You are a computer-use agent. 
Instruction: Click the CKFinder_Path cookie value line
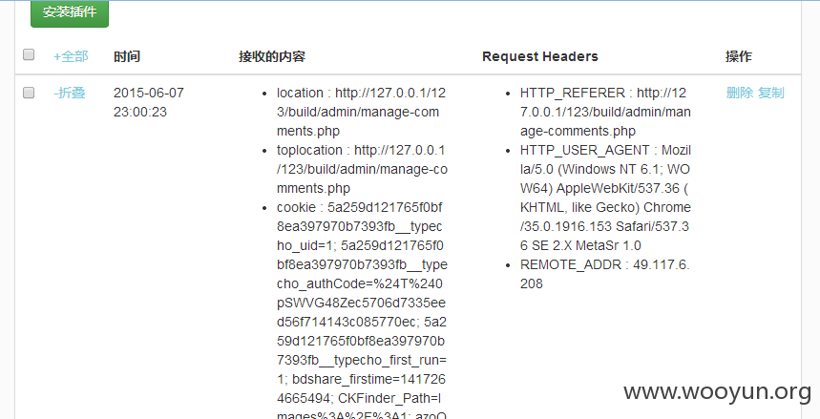[x=389, y=399]
